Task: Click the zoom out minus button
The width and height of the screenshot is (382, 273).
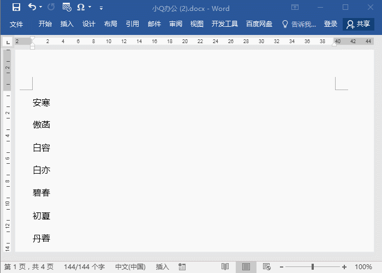Action: point(282,267)
